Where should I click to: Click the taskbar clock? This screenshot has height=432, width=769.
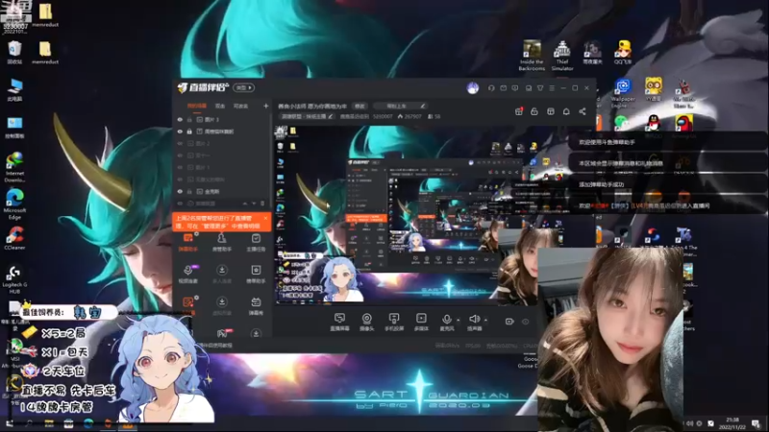click(732, 423)
